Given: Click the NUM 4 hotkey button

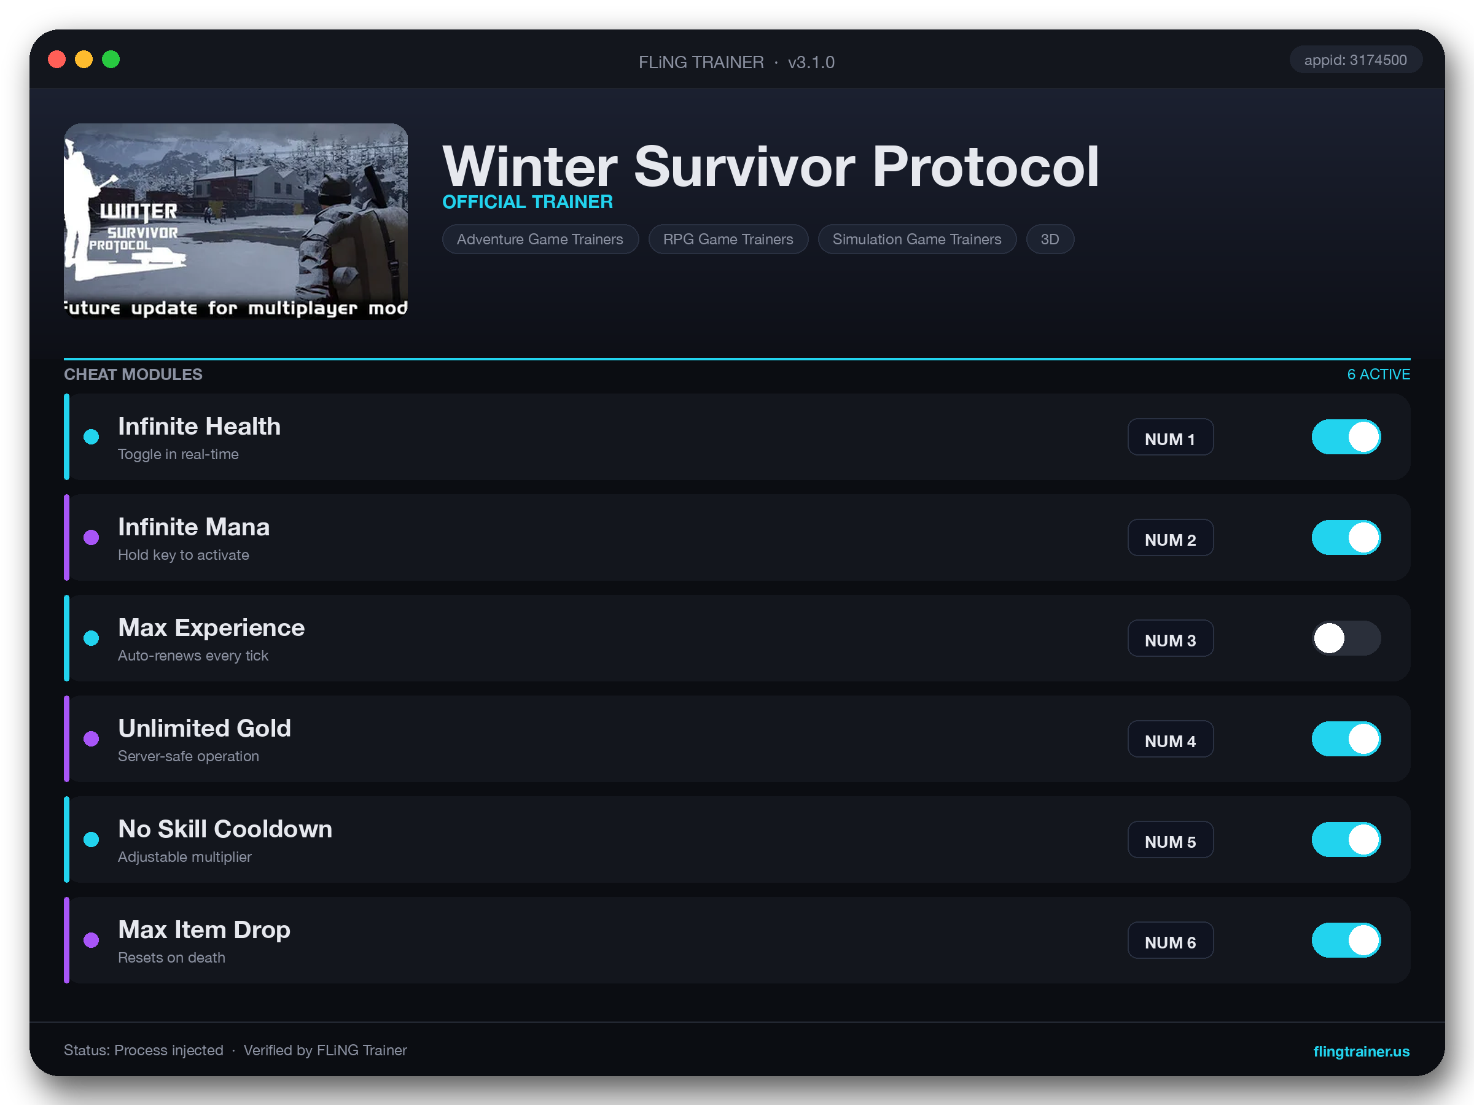Looking at the screenshot, I should pos(1170,739).
